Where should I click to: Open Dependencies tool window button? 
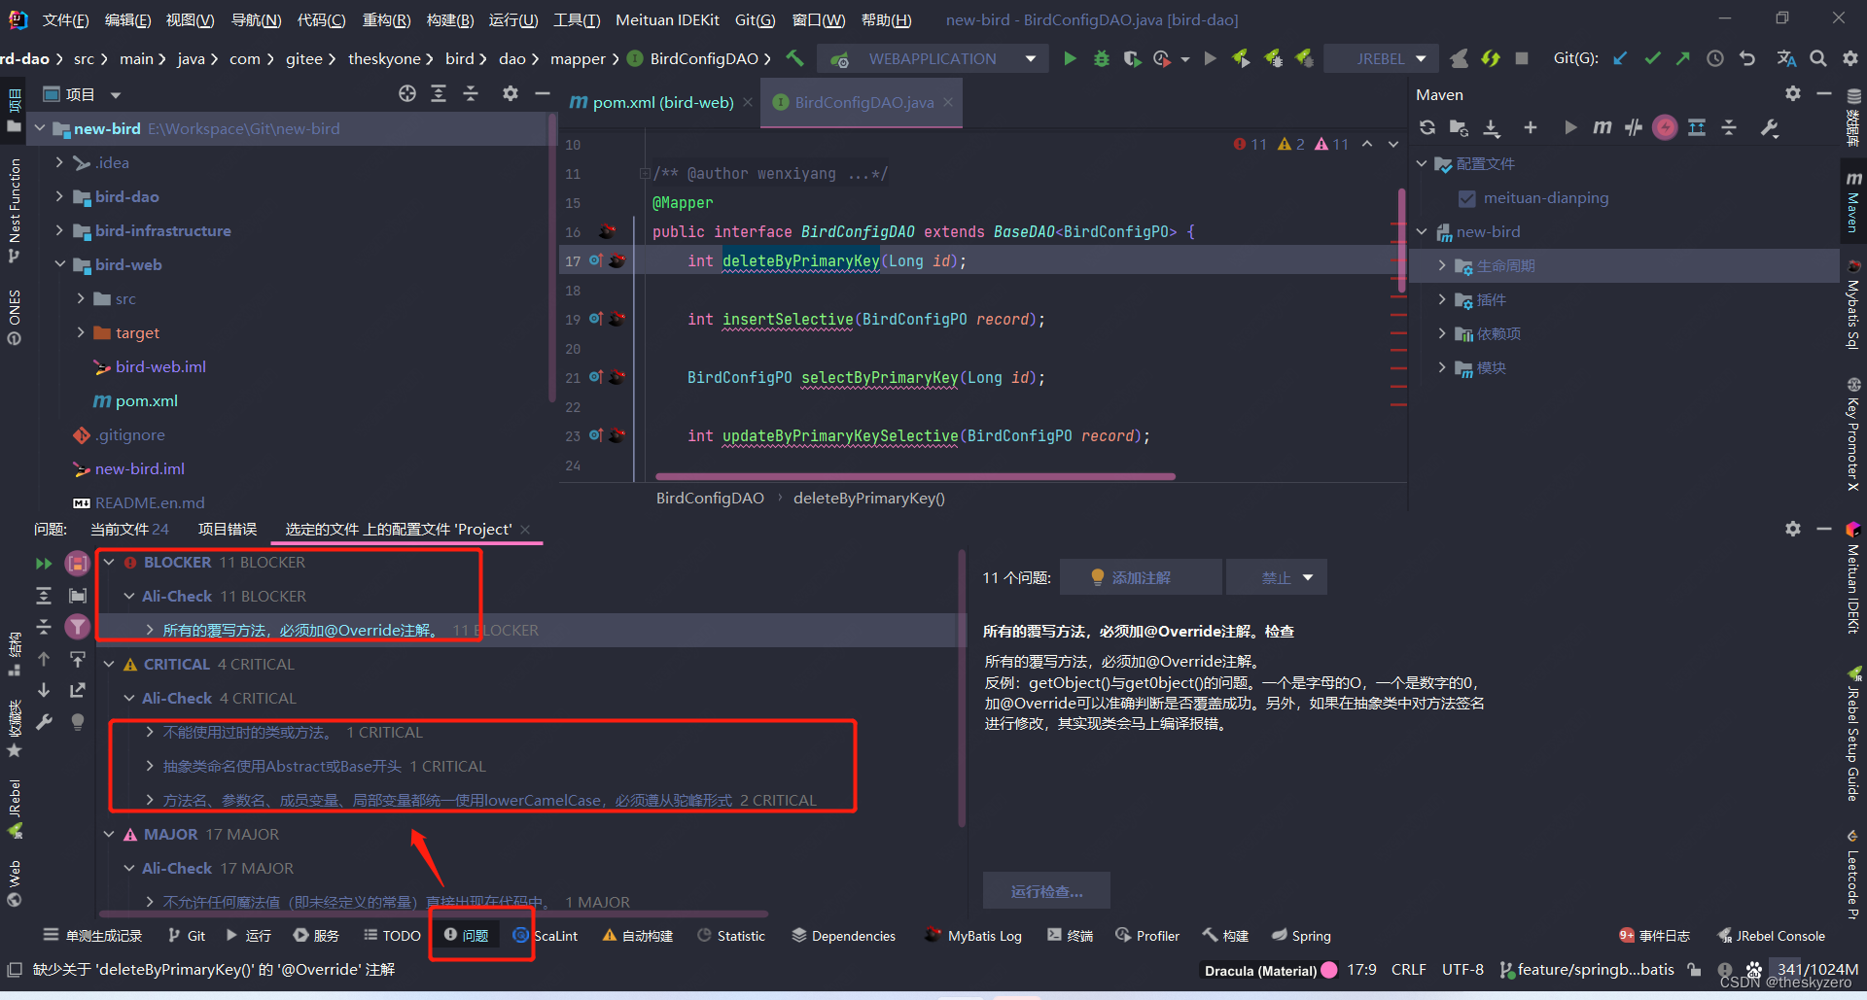pos(843,936)
